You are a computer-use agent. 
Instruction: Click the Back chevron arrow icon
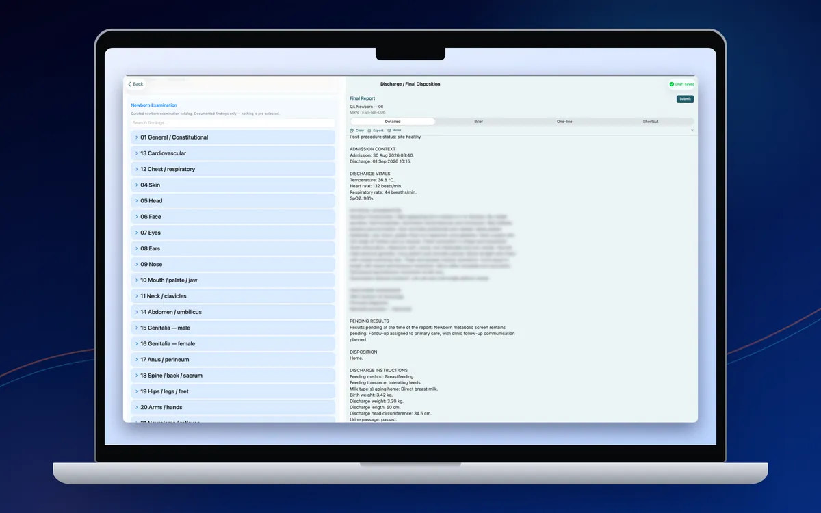pos(130,84)
